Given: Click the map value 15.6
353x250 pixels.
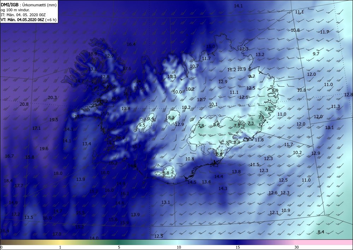Looking at the screenshot, I should pos(113,220).
